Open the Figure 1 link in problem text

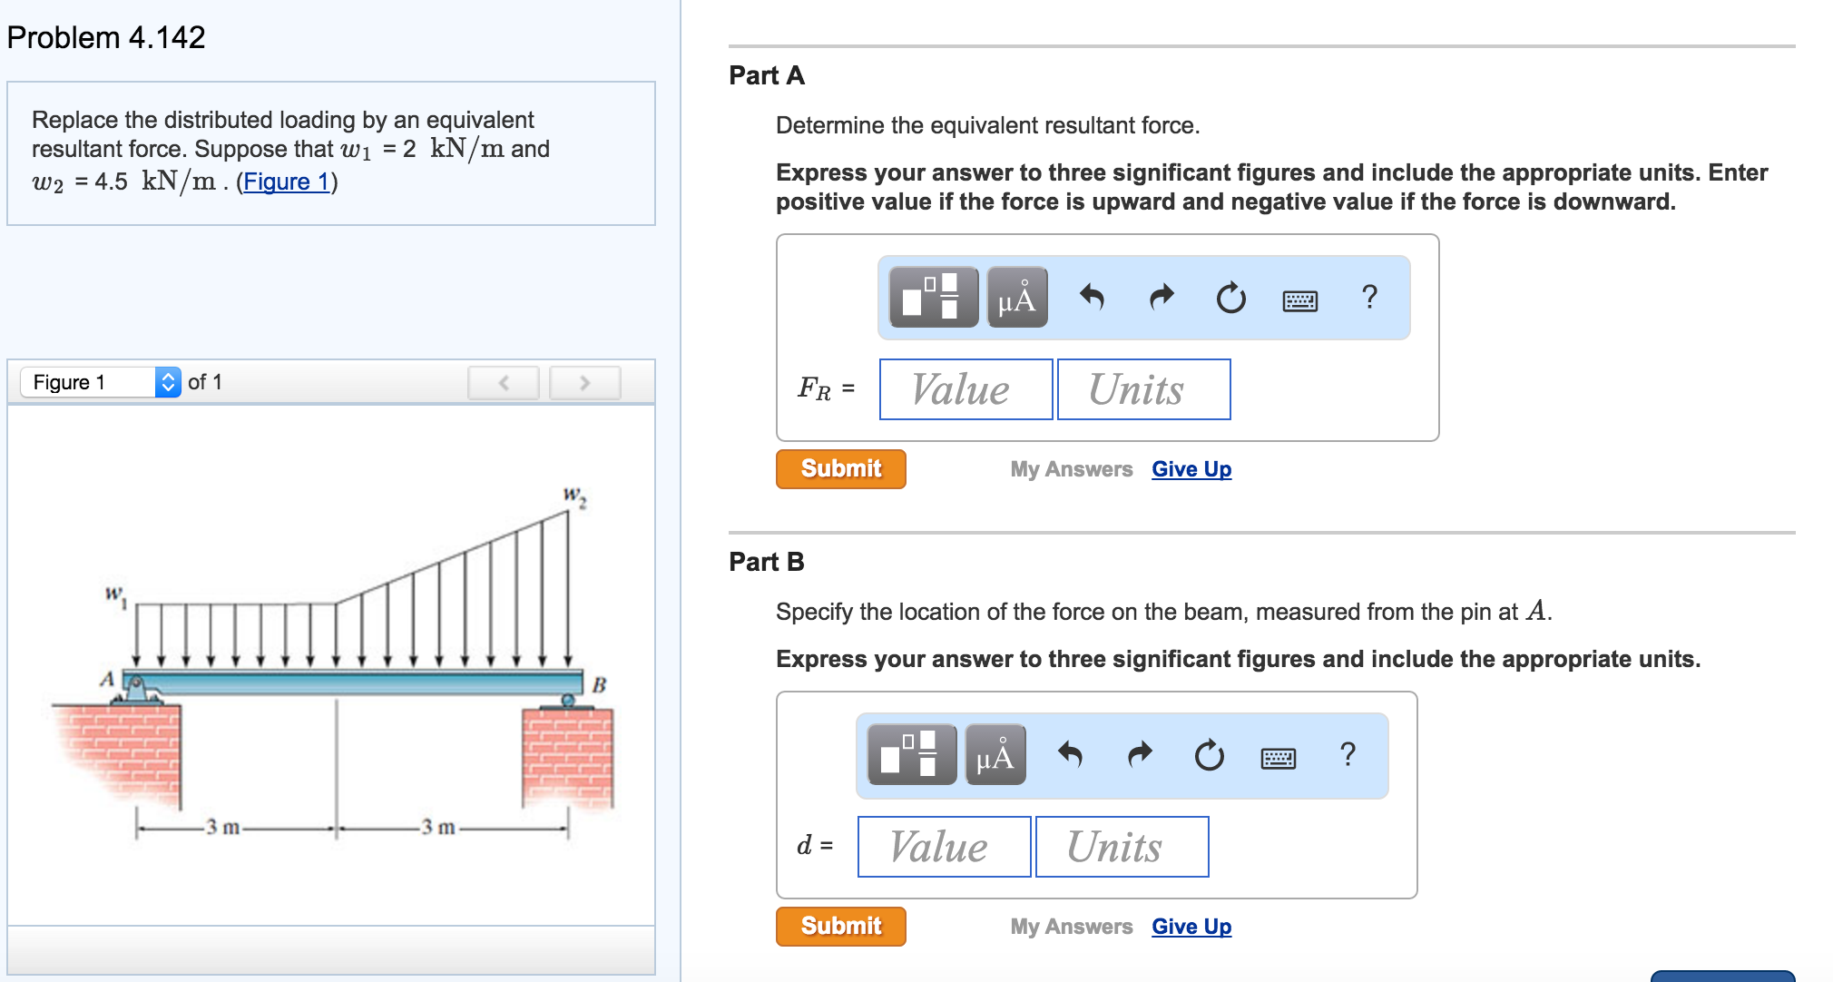pyautogui.click(x=286, y=182)
